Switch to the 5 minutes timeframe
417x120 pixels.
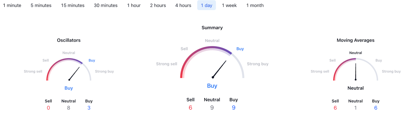(x=41, y=5)
